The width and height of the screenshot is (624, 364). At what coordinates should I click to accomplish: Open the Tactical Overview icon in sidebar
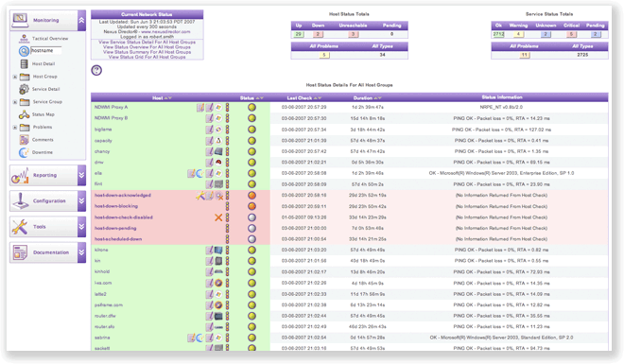click(x=24, y=38)
